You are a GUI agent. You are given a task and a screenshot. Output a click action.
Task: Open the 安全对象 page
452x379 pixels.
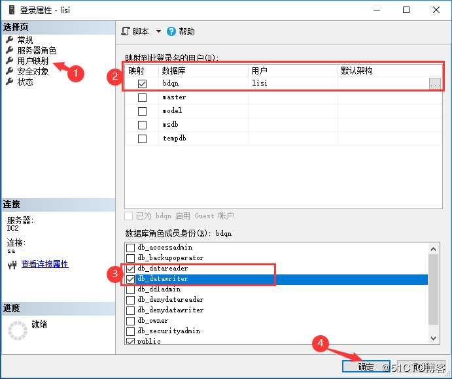33,71
